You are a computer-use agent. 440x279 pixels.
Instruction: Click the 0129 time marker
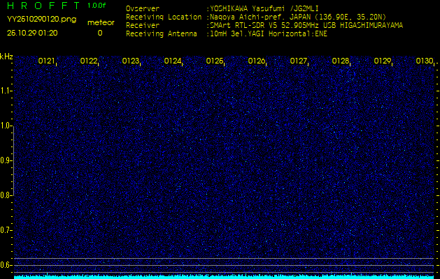383,61
